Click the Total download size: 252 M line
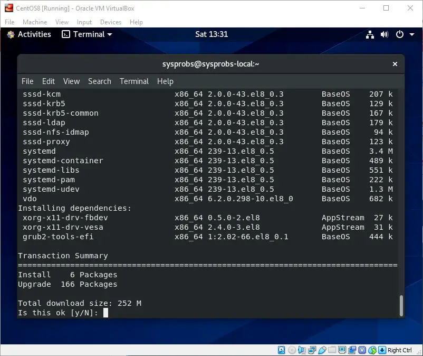The image size is (423, 356). (x=80, y=303)
